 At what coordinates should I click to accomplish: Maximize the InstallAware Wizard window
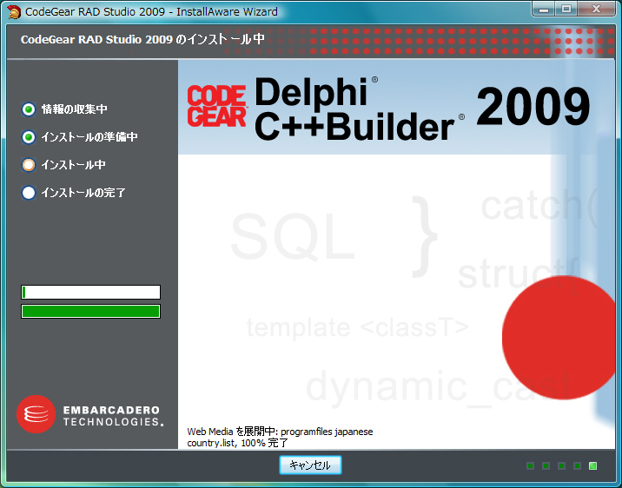click(x=566, y=10)
